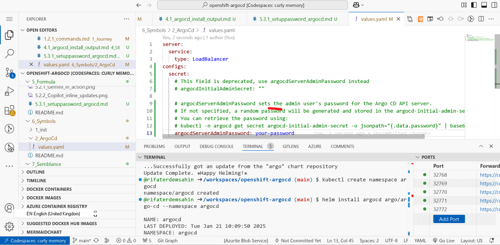Go back using the navigation arrow
Screen dimensions: 500x245
pyautogui.click(x=139, y=5)
